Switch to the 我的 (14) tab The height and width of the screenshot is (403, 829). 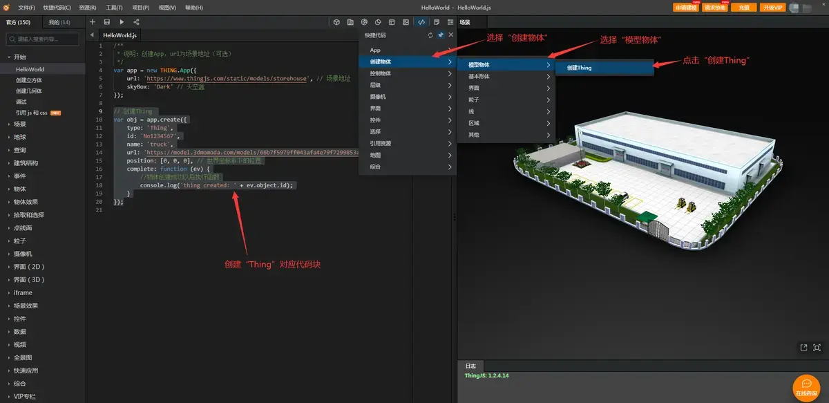coord(59,22)
